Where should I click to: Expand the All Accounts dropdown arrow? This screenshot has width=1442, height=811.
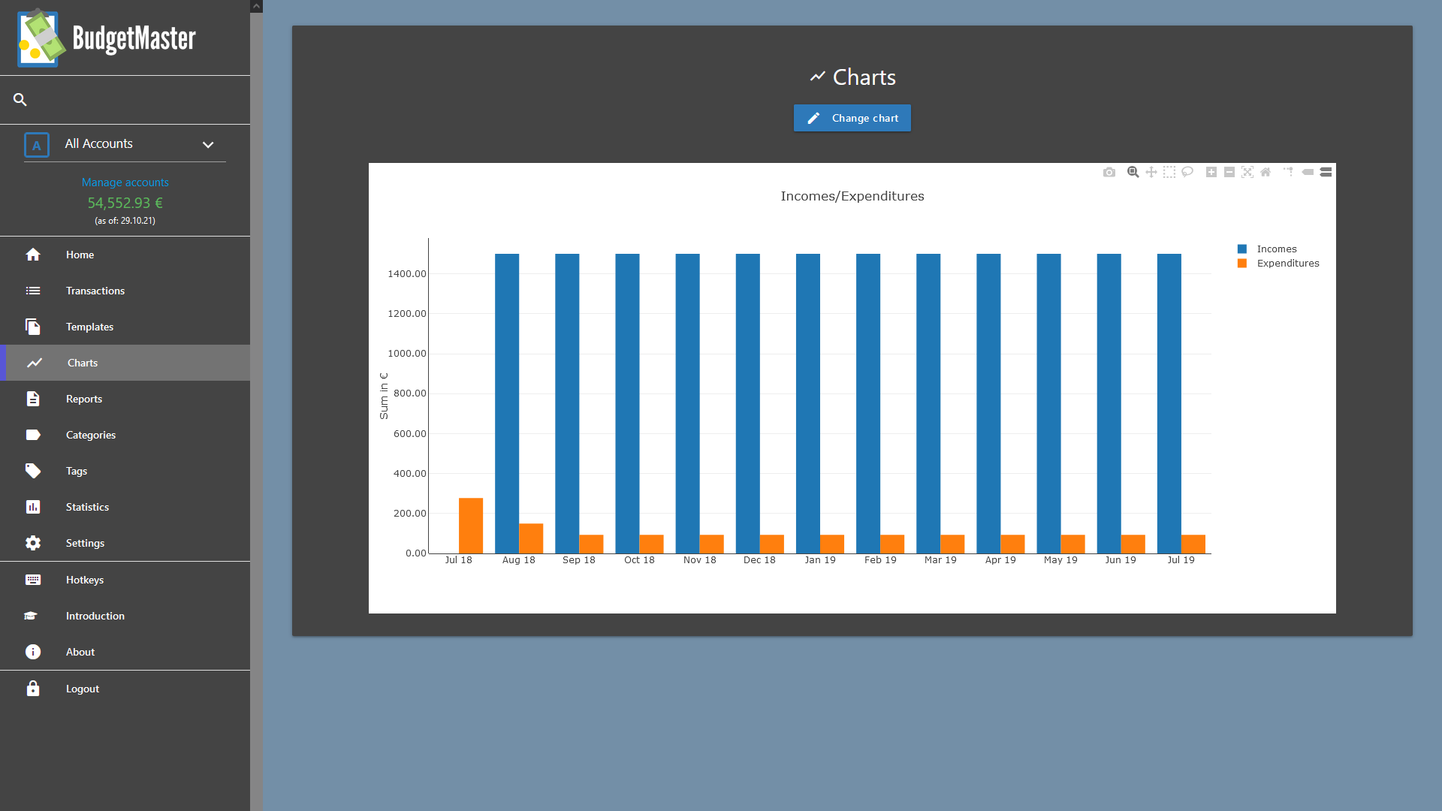(x=208, y=144)
